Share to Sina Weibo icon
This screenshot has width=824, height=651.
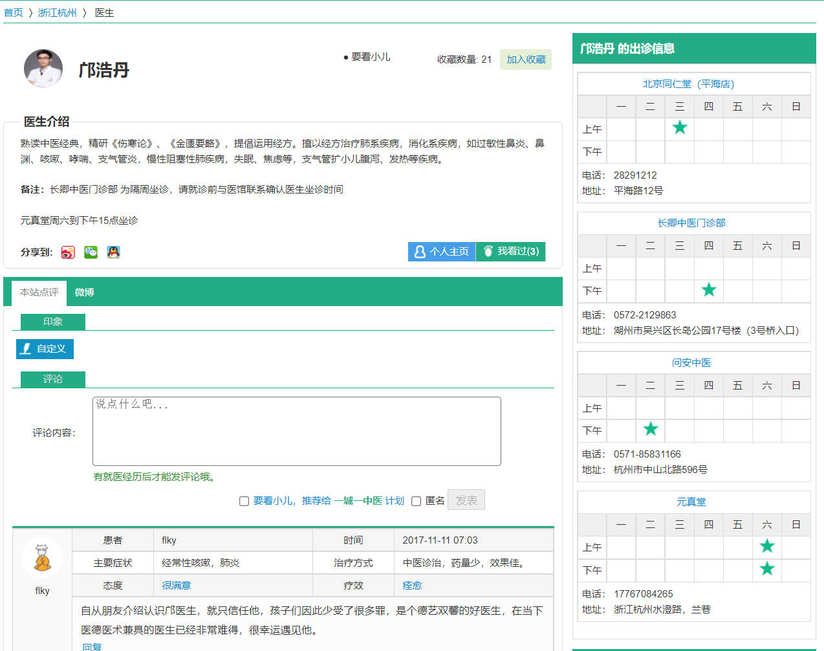[x=68, y=252]
